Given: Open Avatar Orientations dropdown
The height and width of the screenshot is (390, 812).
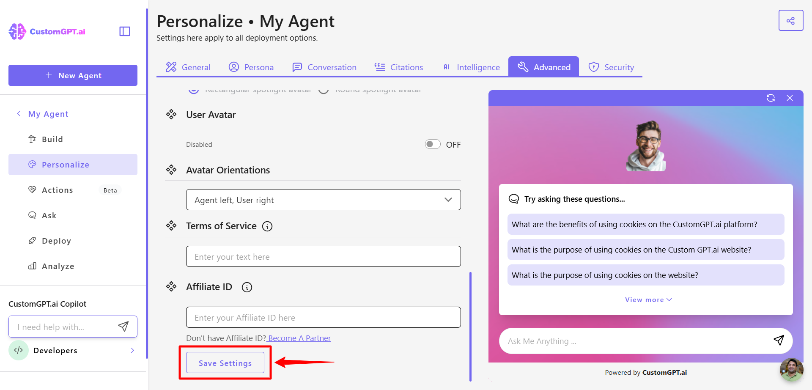Looking at the screenshot, I should pyautogui.click(x=324, y=200).
